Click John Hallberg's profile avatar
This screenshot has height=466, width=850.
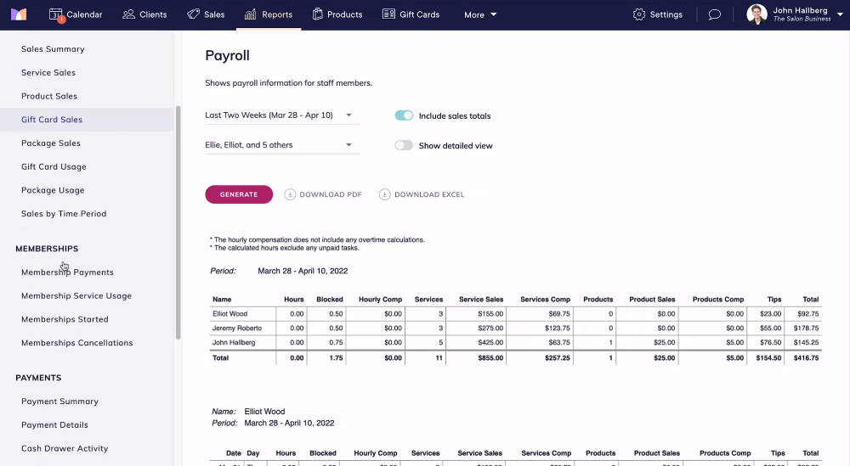pos(756,14)
